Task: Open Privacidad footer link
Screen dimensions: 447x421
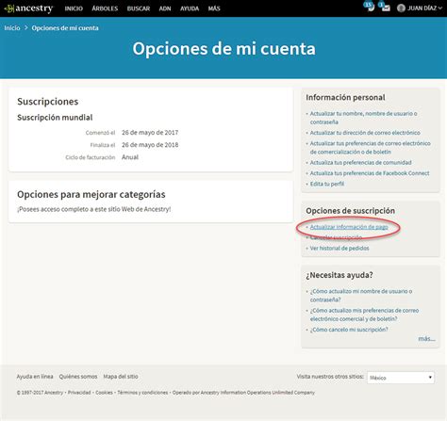Action: click(79, 393)
